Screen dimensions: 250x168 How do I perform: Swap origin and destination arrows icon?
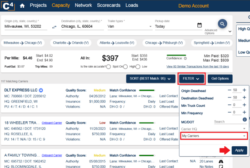pos(55,27)
